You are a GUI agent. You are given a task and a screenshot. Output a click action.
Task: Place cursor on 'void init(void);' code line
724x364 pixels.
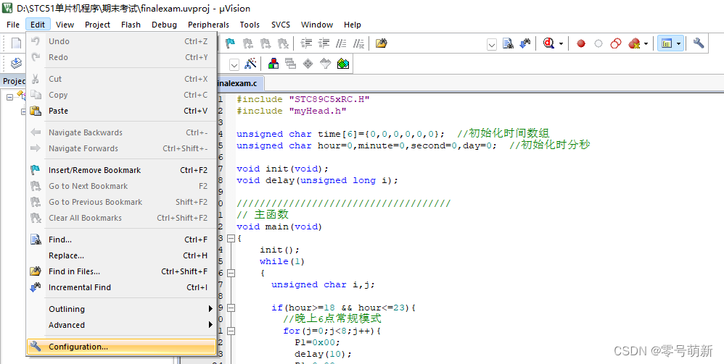pyautogui.click(x=283, y=169)
